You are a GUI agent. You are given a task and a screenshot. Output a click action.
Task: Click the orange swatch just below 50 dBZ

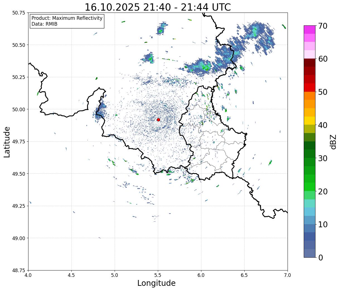coord(310,96)
